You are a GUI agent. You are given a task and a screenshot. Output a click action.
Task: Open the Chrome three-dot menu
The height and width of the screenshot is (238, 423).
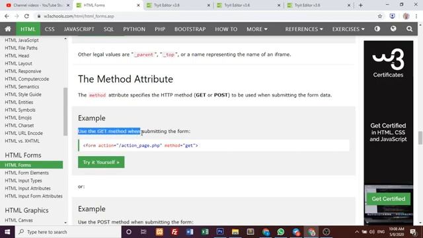tap(416, 16)
